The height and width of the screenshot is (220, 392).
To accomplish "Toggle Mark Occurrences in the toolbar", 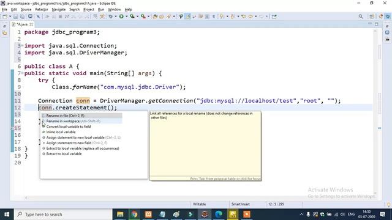I will (x=188, y=16).
